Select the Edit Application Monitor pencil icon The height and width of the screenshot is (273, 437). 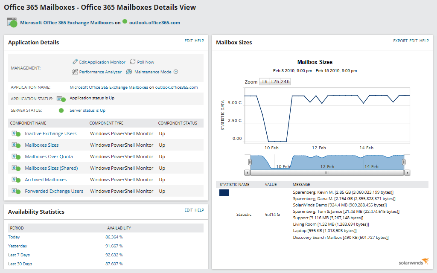(76, 62)
